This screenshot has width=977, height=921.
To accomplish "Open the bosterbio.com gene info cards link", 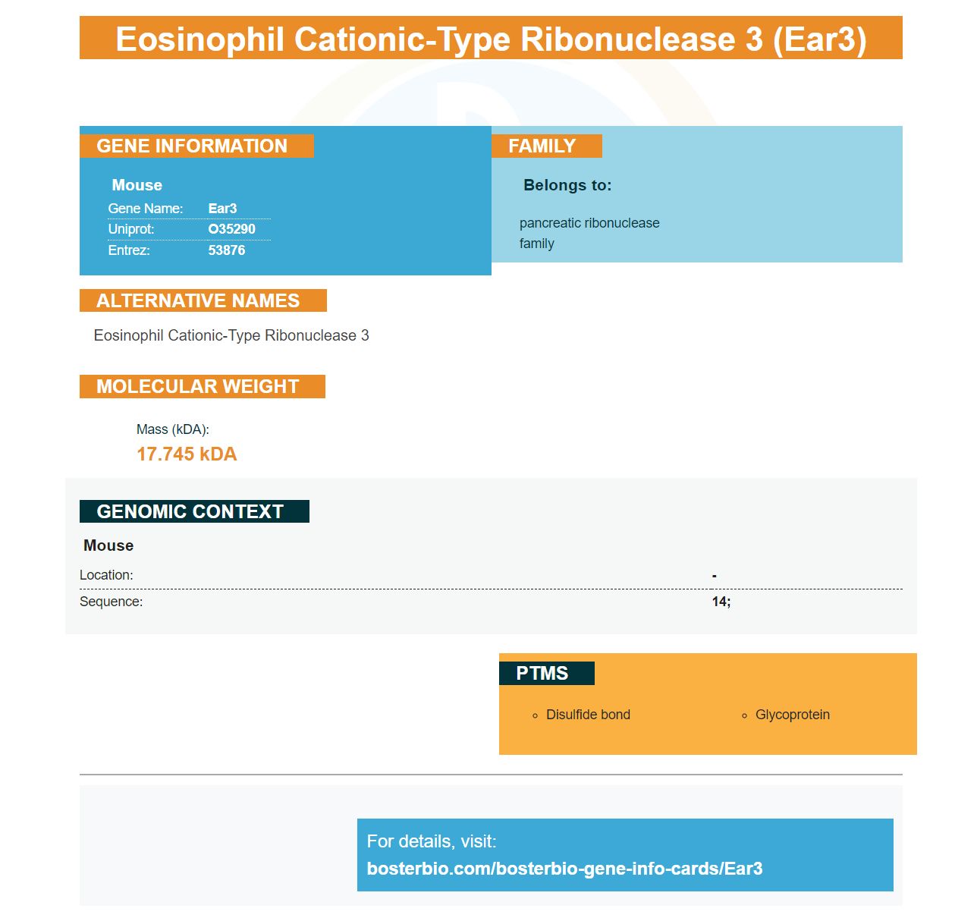I will [x=564, y=869].
